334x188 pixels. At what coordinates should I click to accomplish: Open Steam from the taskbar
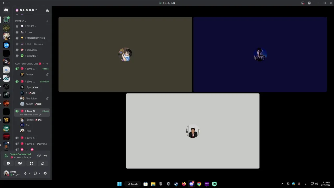(176, 184)
